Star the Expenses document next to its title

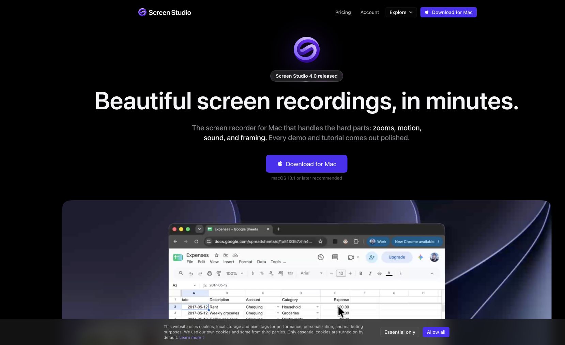pos(216,255)
